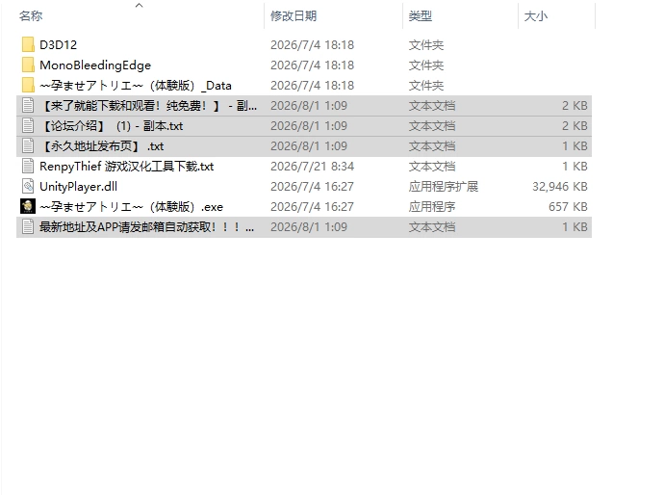Viewport: 664px width, 495px height.
Task: Click the 应用程序扩展 type cell
Action: coord(444,187)
